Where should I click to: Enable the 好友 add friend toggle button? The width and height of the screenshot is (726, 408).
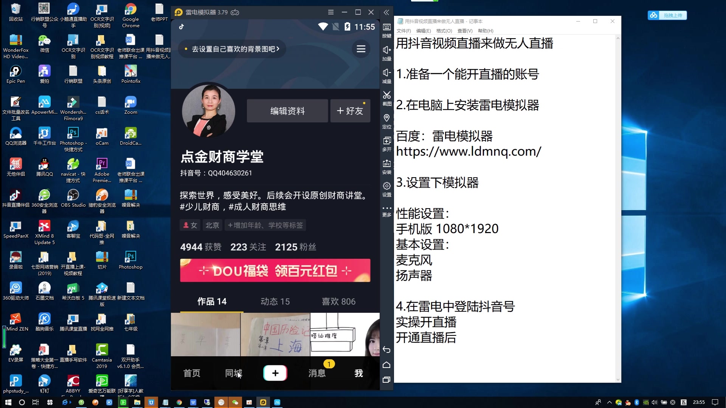[x=349, y=111]
